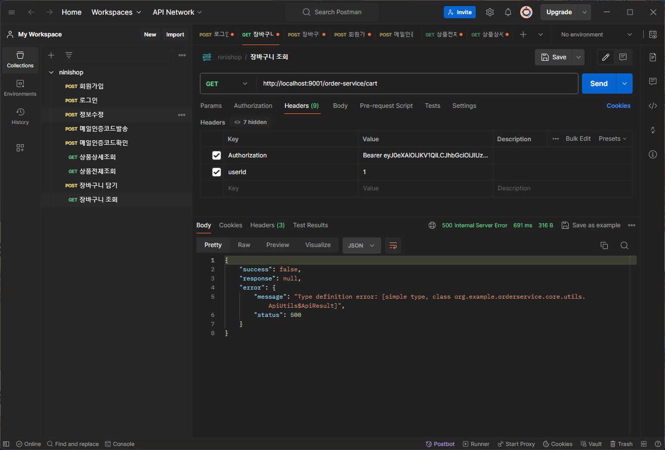The image size is (665, 450).
Task: Open the comments icon beside the pencil
Action: tap(623, 57)
